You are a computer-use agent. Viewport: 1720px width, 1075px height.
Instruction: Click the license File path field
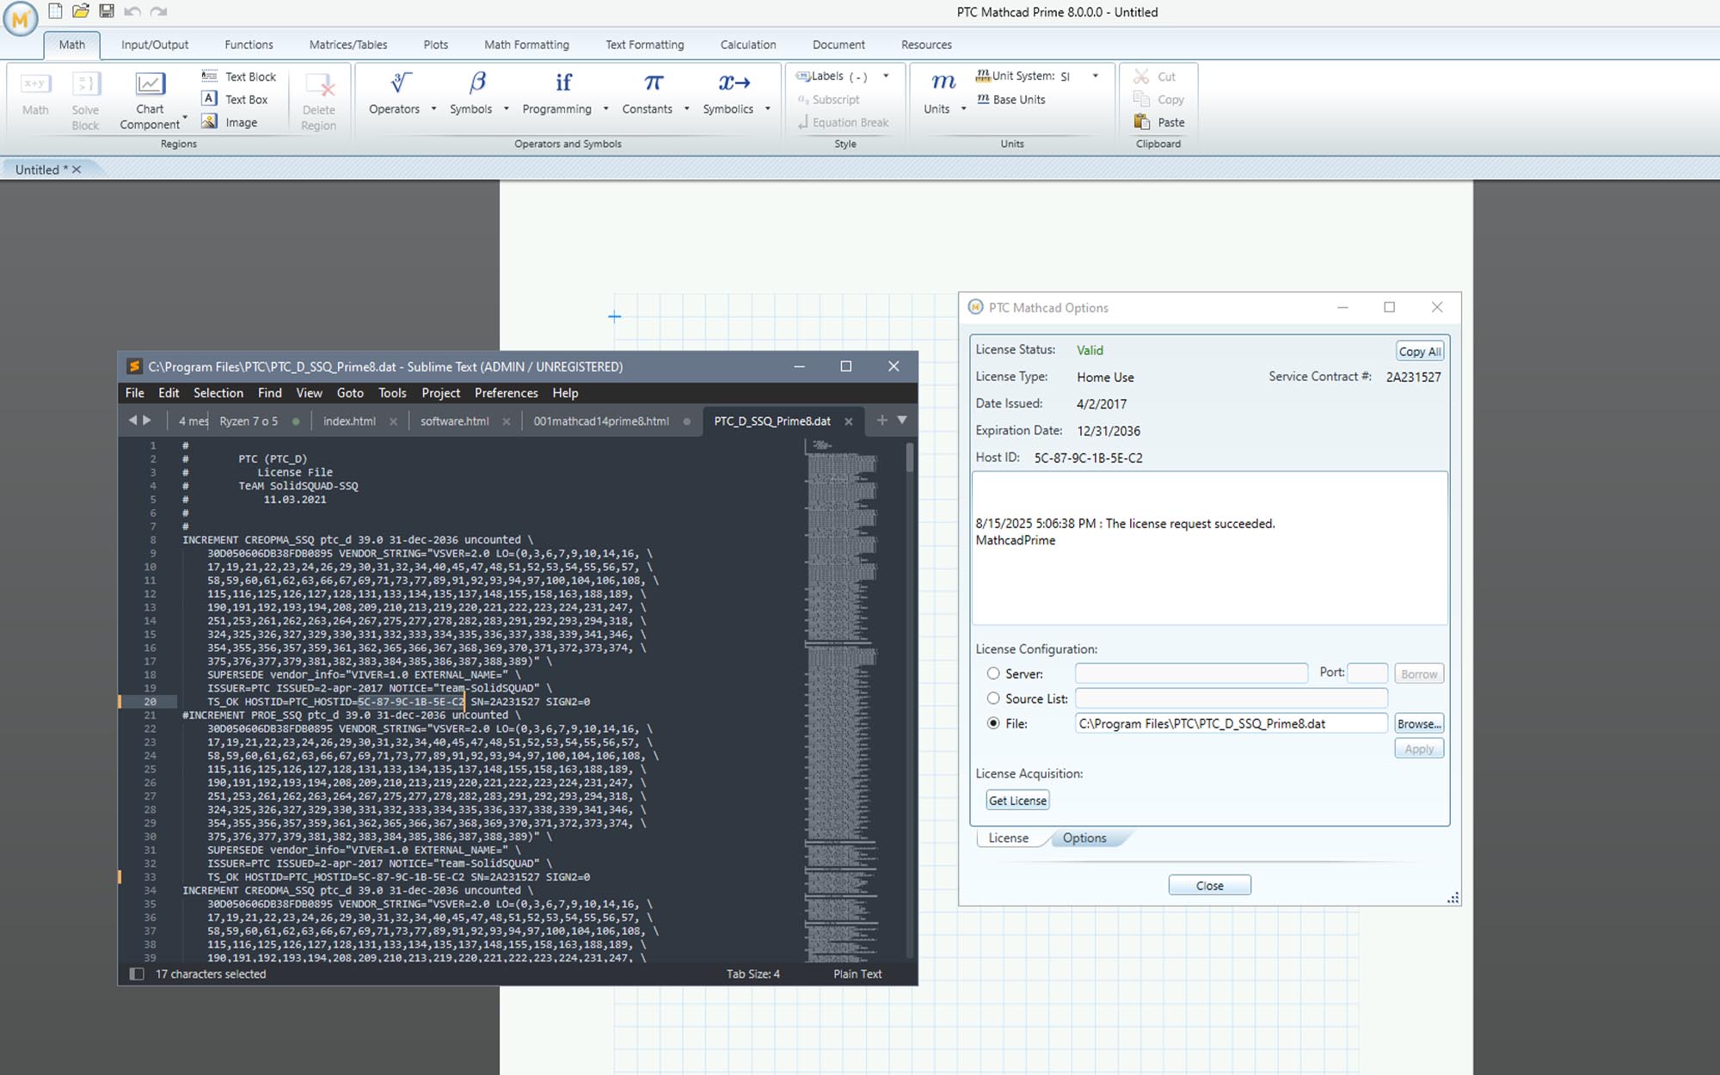tap(1230, 723)
